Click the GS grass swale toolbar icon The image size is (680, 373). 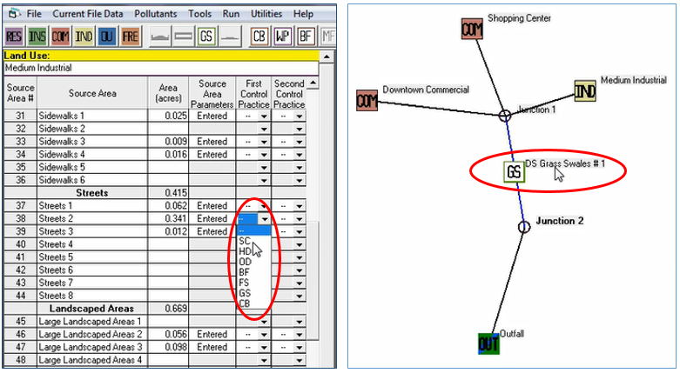coord(206,37)
